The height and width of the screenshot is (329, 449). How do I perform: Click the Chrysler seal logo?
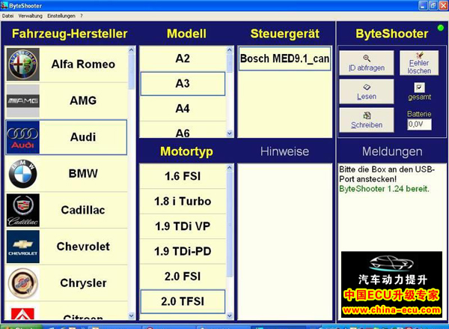coord(23,283)
